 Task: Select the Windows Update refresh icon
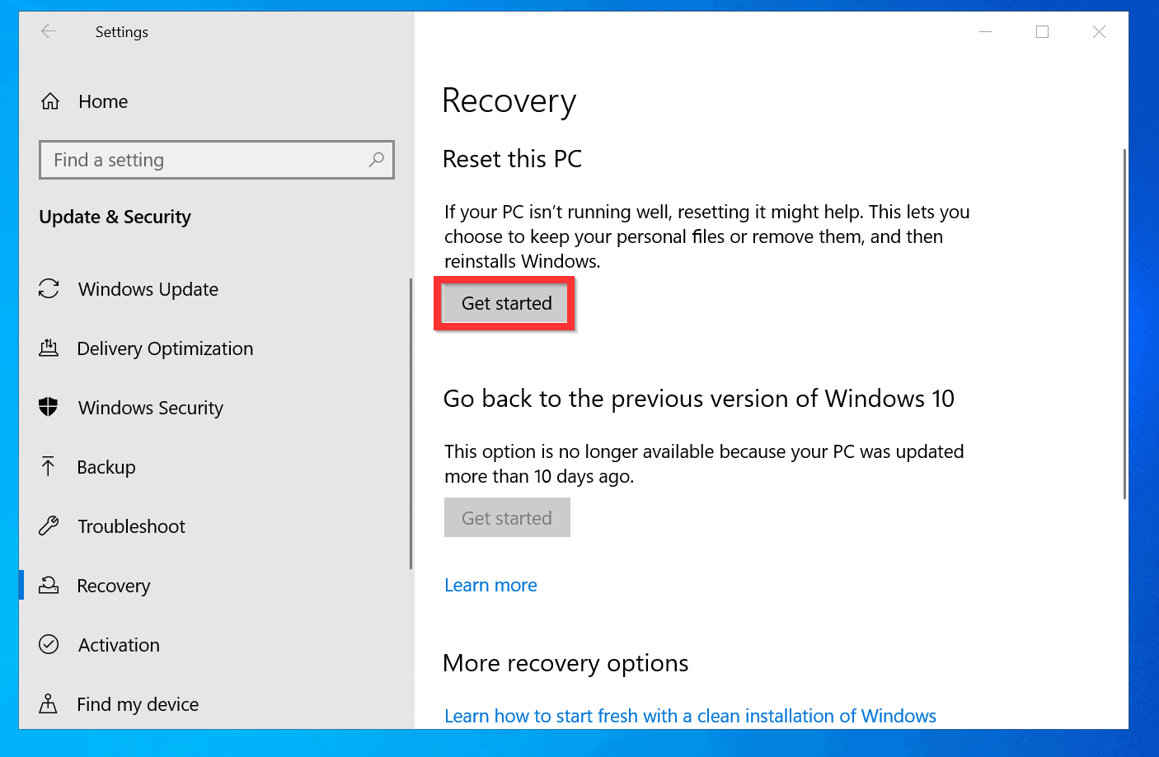click(49, 288)
